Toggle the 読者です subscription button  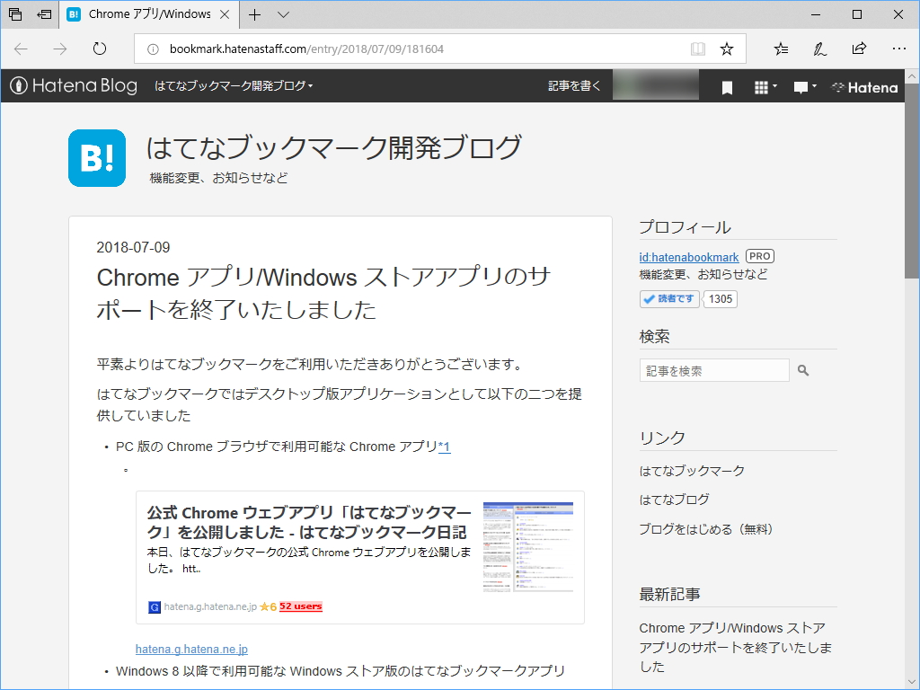(x=668, y=298)
